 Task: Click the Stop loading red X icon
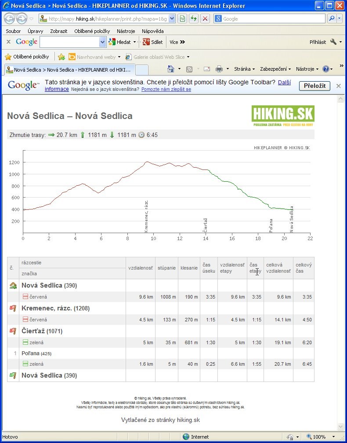[x=205, y=19]
